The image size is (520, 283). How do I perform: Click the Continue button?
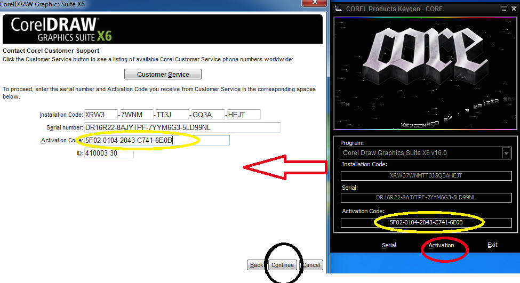tap(283, 265)
